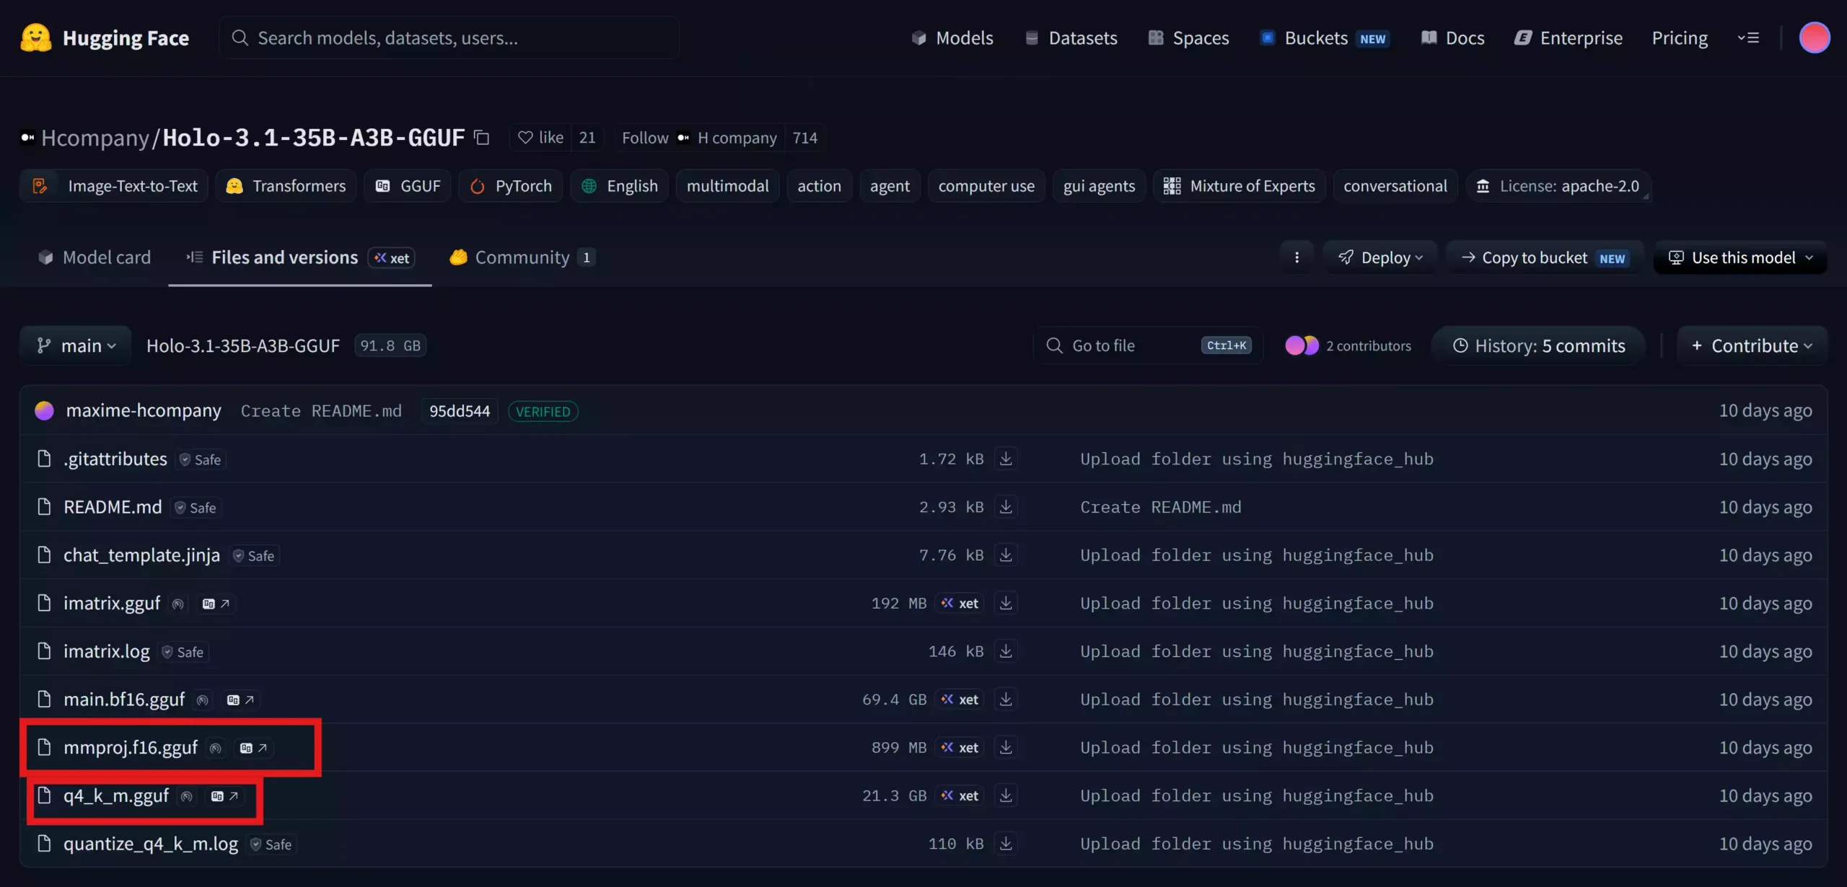Open the q4_k_m.gguf file
The image size is (1847, 887).
116,796
